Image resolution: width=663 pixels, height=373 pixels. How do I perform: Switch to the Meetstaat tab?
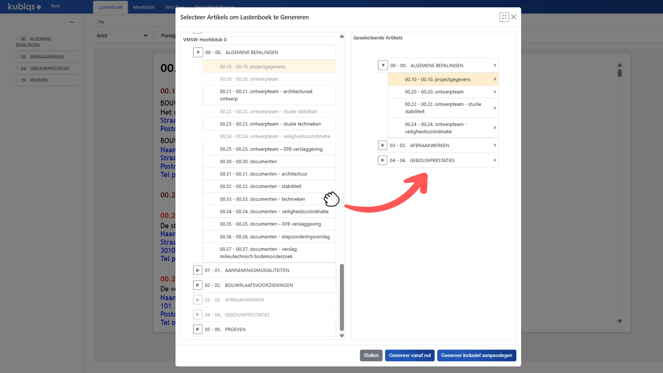point(144,7)
